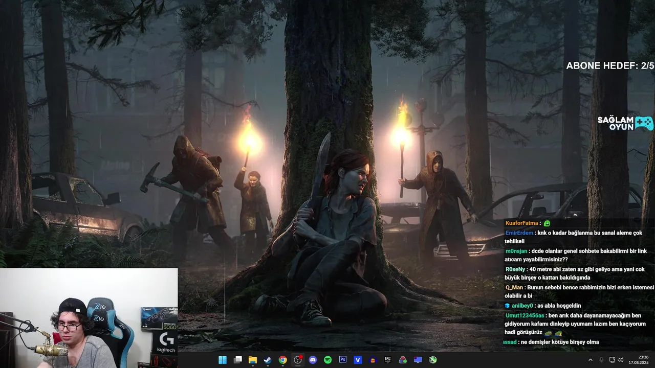Click username Q_Man in chat
Viewport: 655px width, 368px height.
[514, 287]
